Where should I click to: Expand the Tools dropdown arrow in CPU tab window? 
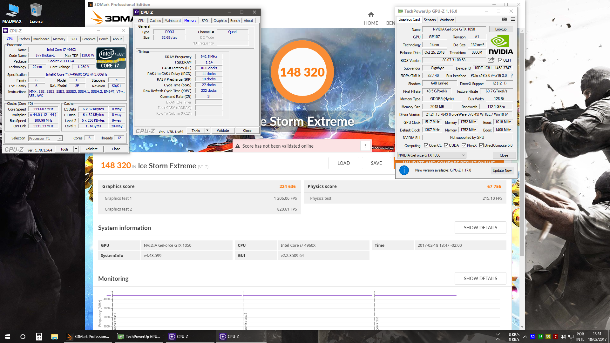pos(76,149)
